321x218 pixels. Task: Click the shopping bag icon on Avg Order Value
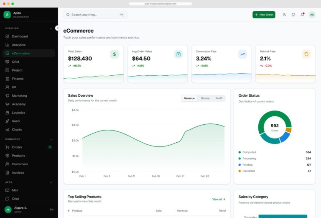[178, 54]
